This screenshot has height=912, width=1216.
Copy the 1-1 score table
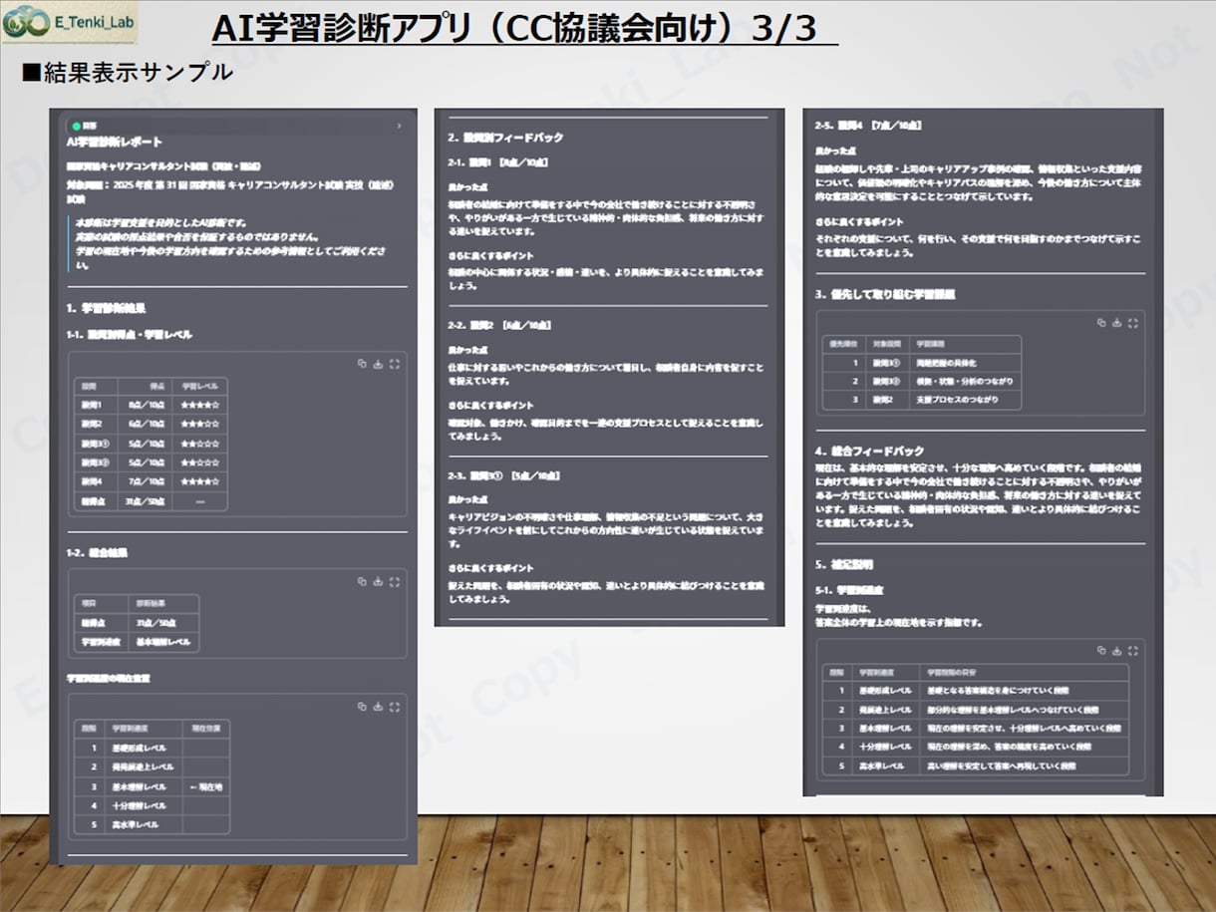click(x=362, y=363)
